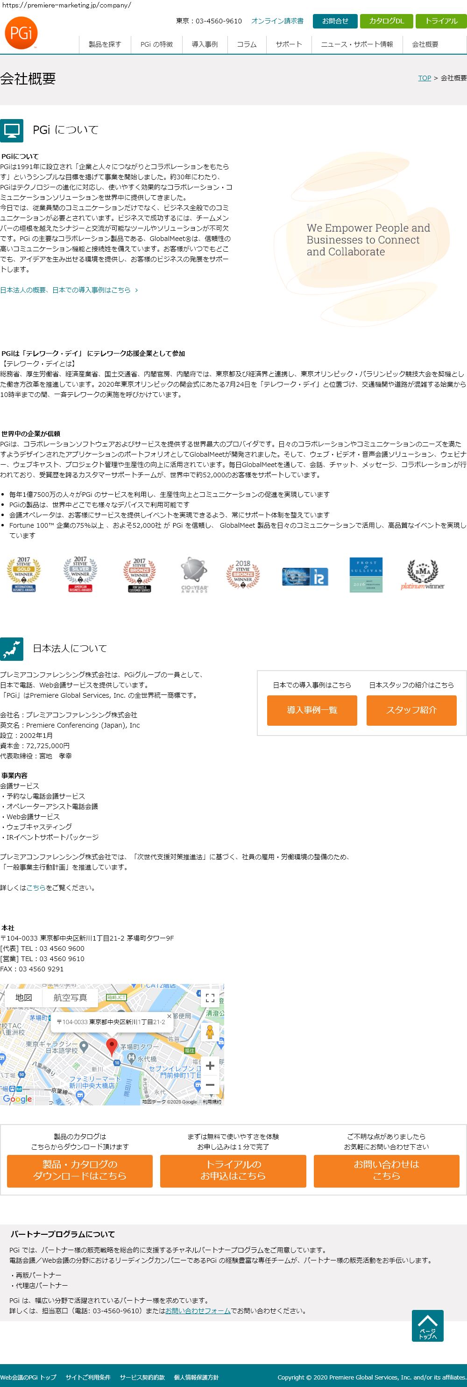The width and height of the screenshot is (467, 1387).
Task: Click the お問合せ button in header
Action: [335, 21]
